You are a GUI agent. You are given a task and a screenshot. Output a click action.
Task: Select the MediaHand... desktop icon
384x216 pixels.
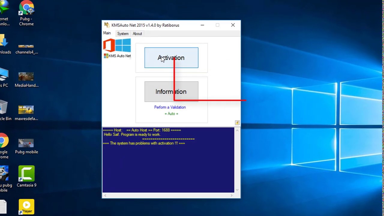(27, 79)
